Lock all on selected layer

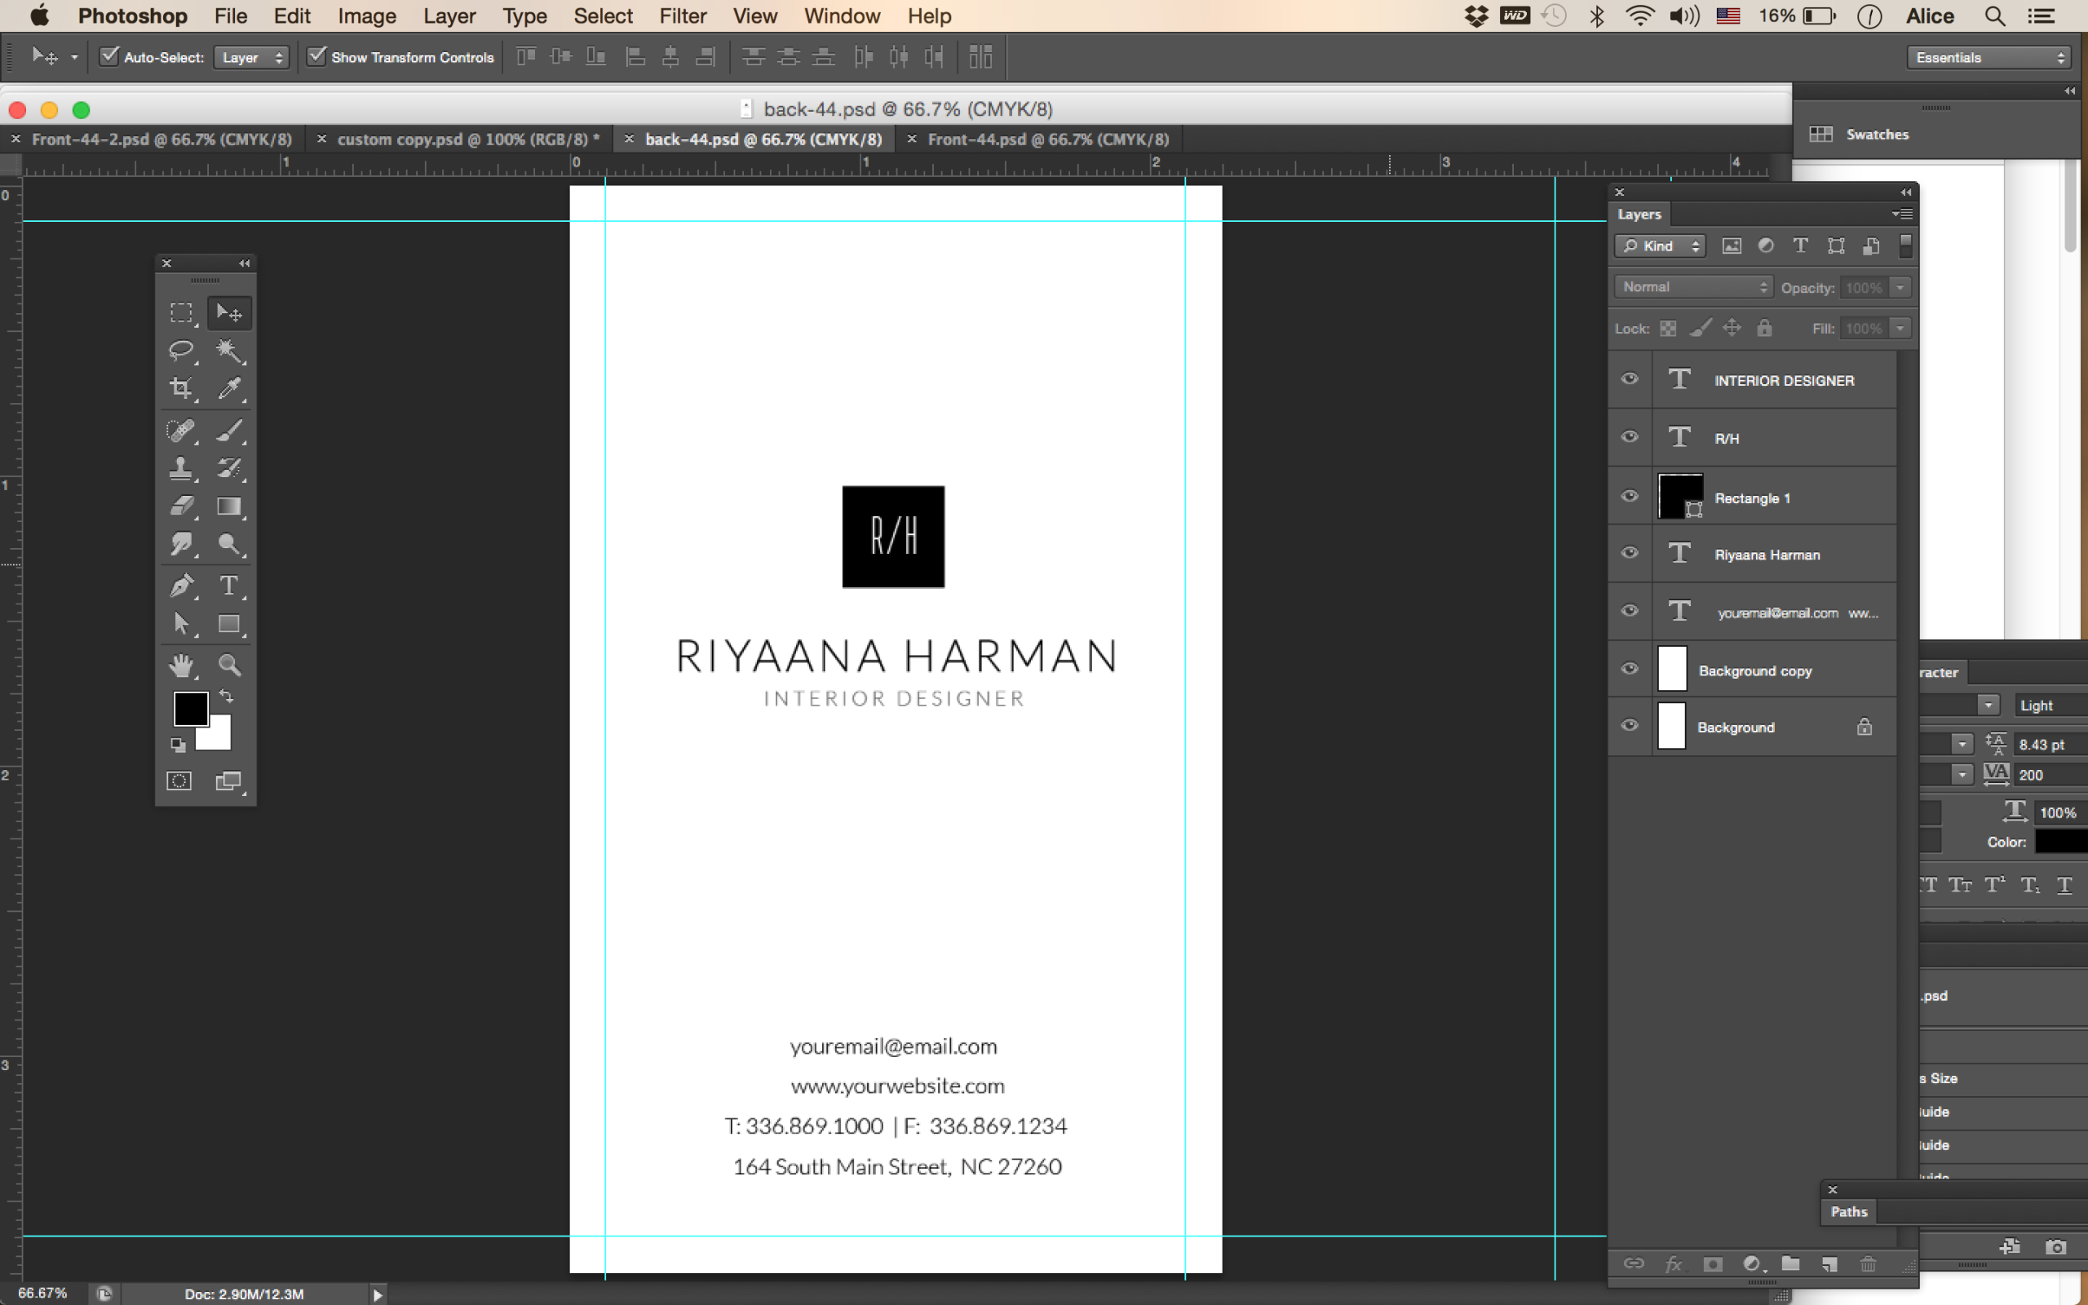click(1764, 328)
